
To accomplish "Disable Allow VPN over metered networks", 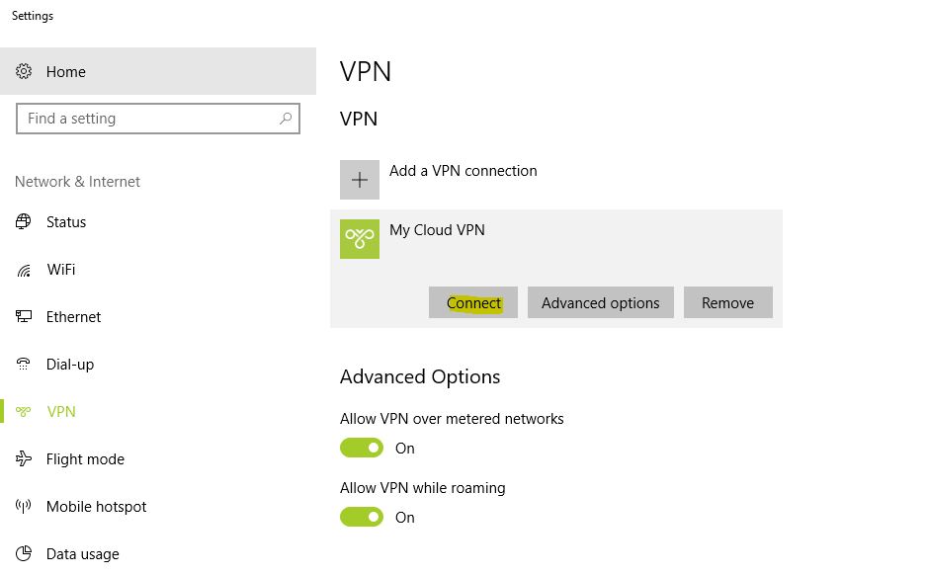I will 362,448.
